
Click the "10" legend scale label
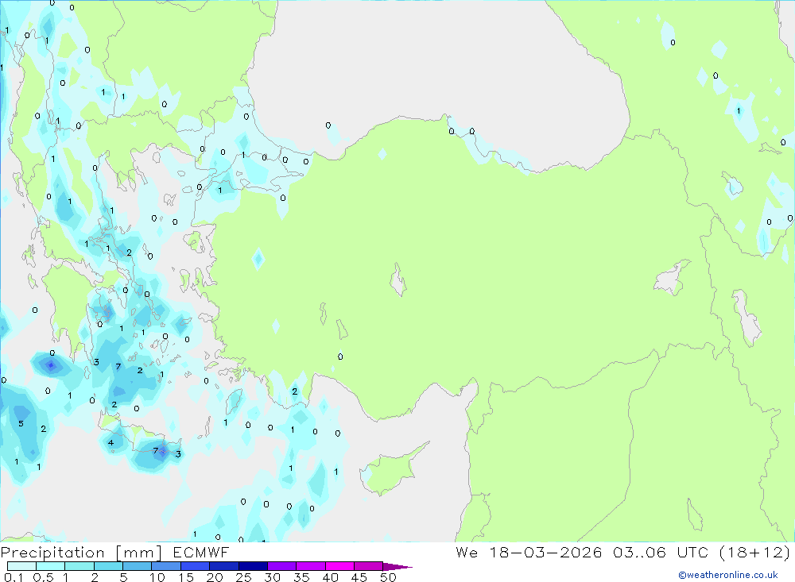coord(157,577)
